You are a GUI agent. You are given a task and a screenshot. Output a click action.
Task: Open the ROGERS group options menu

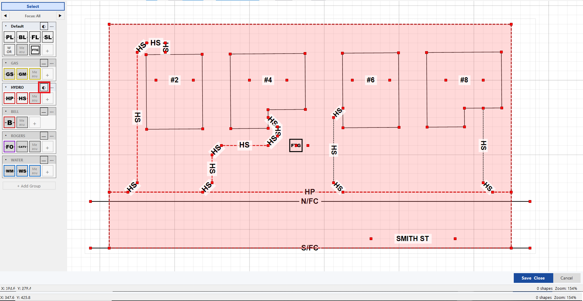52,136
